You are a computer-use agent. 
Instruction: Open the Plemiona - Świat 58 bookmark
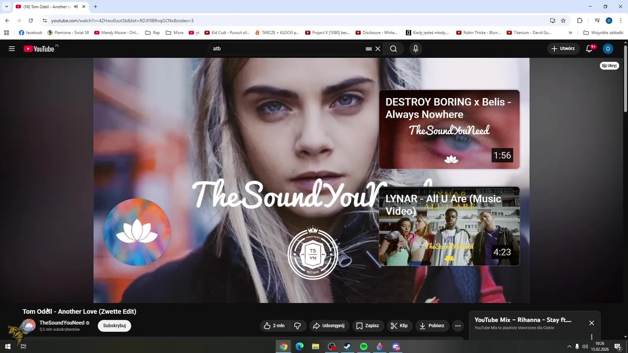[68, 33]
